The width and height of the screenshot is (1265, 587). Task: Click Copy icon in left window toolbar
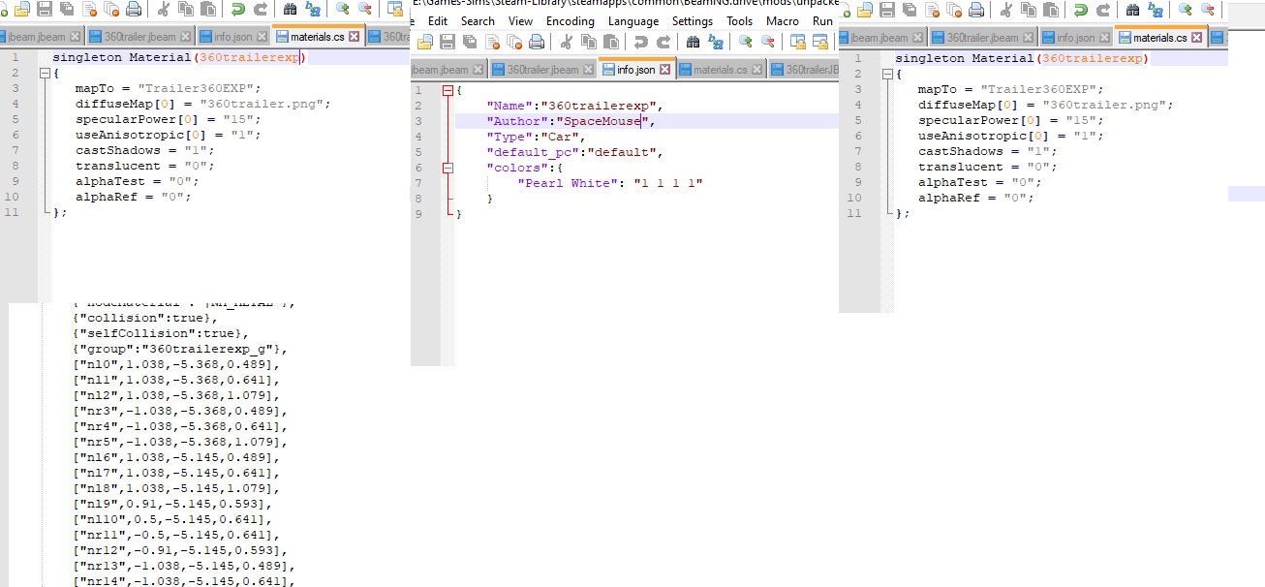click(186, 9)
